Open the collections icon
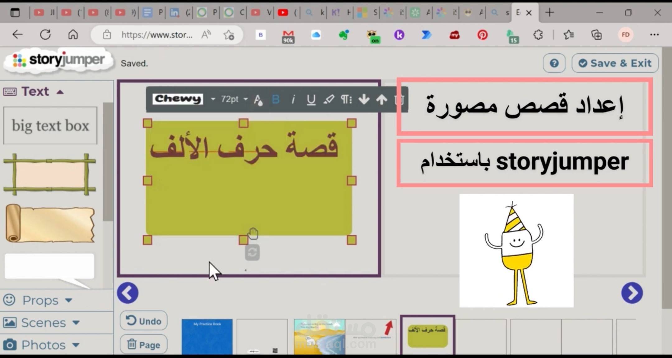Image resolution: width=672 pixels, height=358 pixels. coord(596,35)
